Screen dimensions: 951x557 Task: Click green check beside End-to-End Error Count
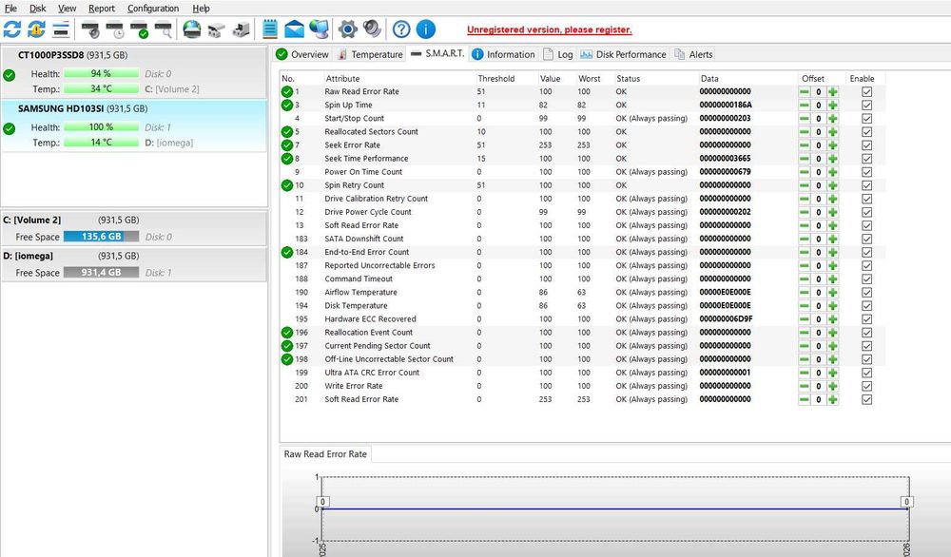coord(287,252)
